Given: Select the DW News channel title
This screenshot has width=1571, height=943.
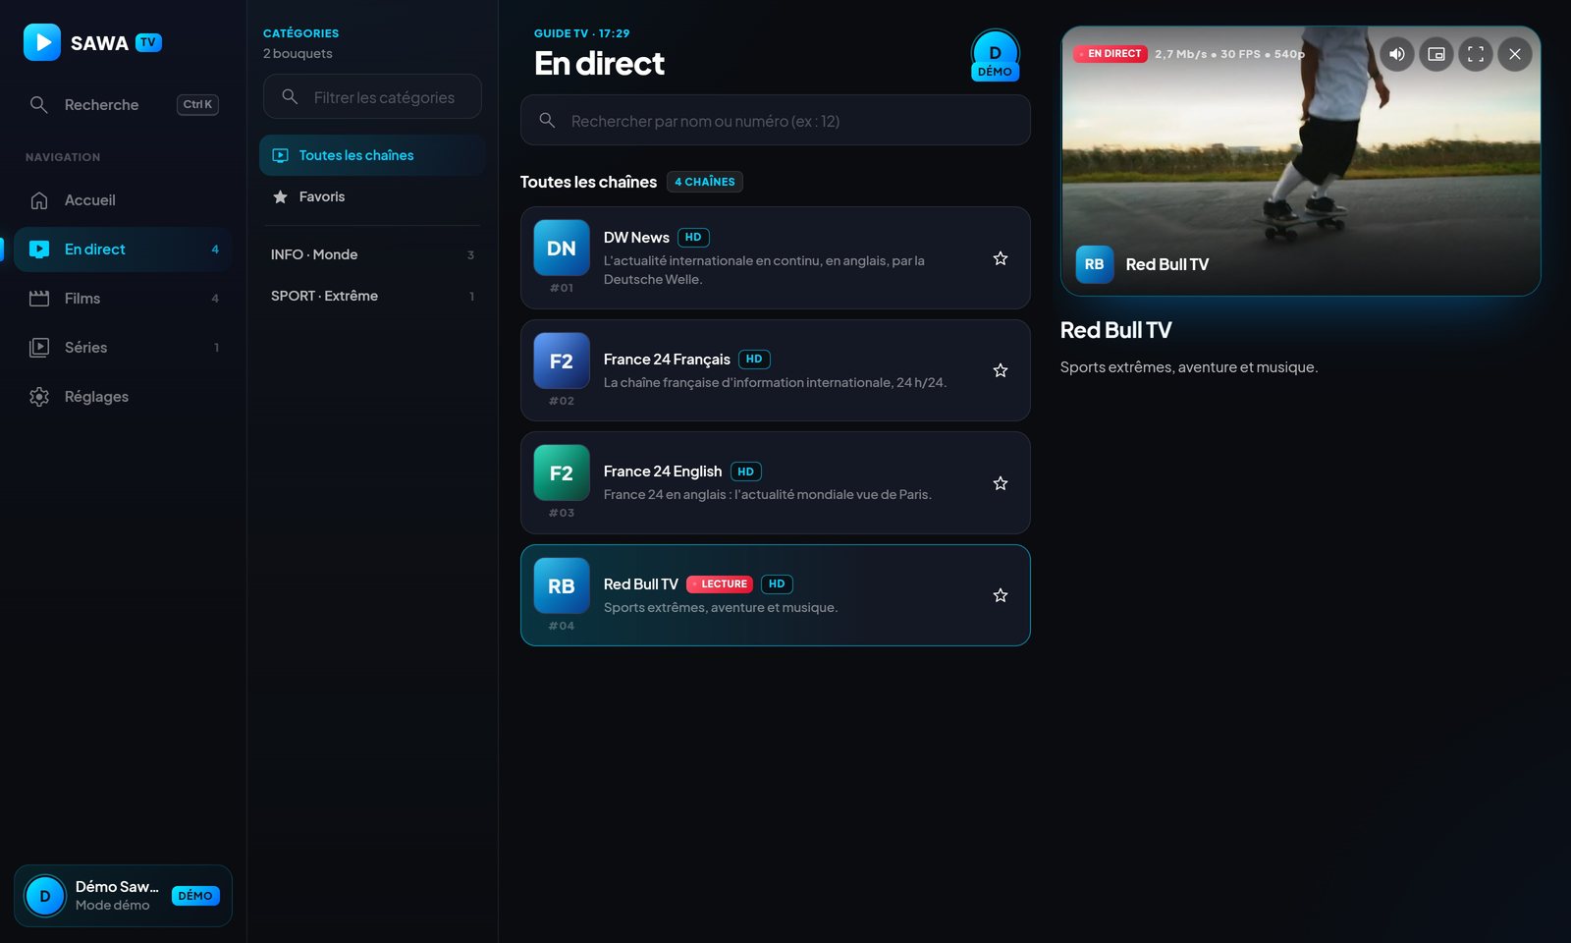Looking at the screenshot, I should (636, 238).
